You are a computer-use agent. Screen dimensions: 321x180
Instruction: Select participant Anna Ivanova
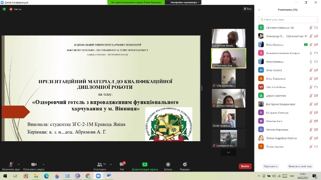click(288, 70)
